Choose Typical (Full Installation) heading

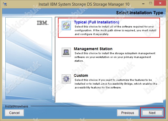pos(97,22)
